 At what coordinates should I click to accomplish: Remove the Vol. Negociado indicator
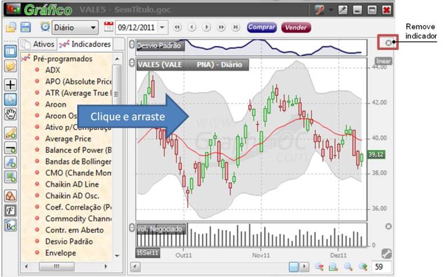(x=388, y=226)
